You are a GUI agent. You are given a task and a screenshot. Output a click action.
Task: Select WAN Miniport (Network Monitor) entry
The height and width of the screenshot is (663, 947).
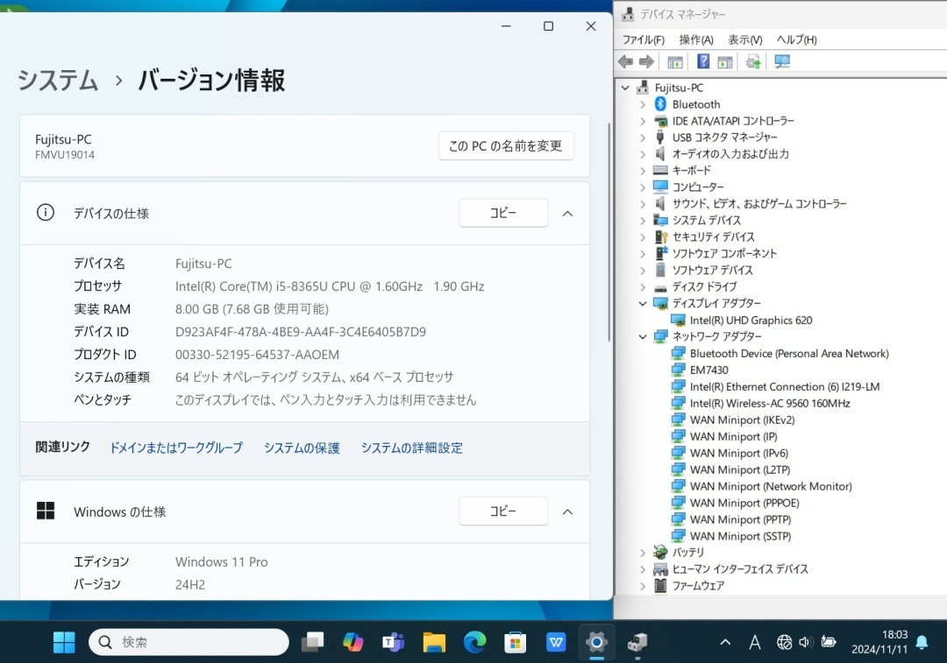click(771, 486)
